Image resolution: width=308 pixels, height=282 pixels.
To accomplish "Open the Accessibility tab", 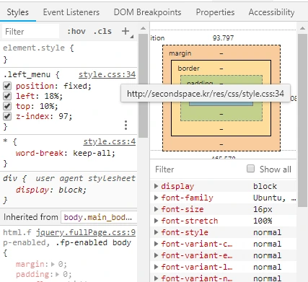I will point(271,12).
